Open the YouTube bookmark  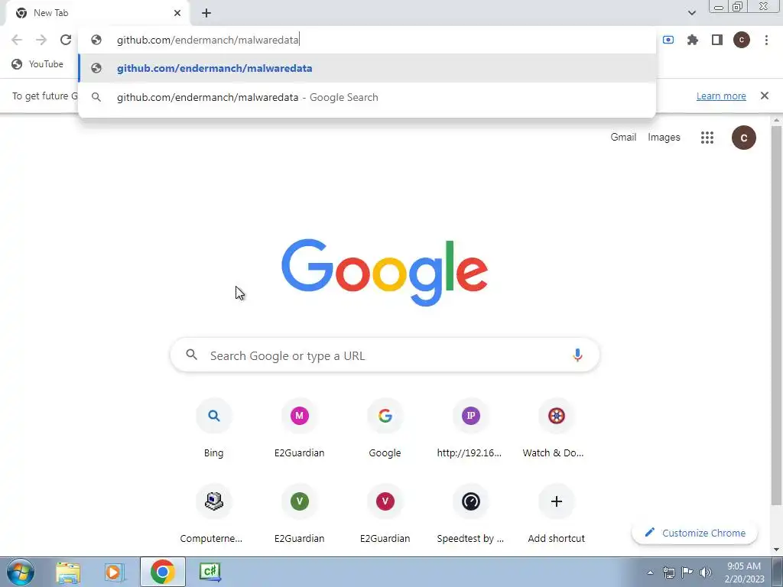click(x=37, y=64)
